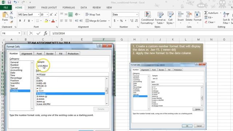Click Increase Decimal icon
233x131 pixels.
132,21
